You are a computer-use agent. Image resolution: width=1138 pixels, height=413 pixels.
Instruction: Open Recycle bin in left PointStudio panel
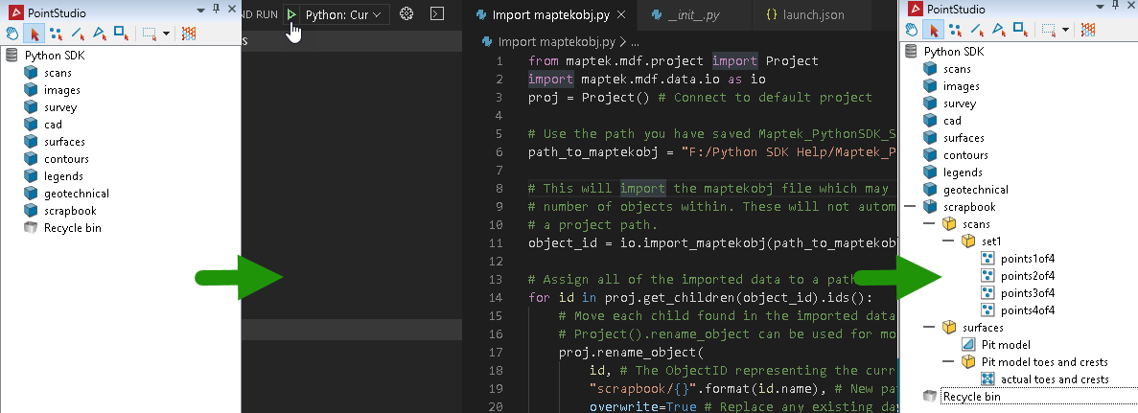pos(73,228)
